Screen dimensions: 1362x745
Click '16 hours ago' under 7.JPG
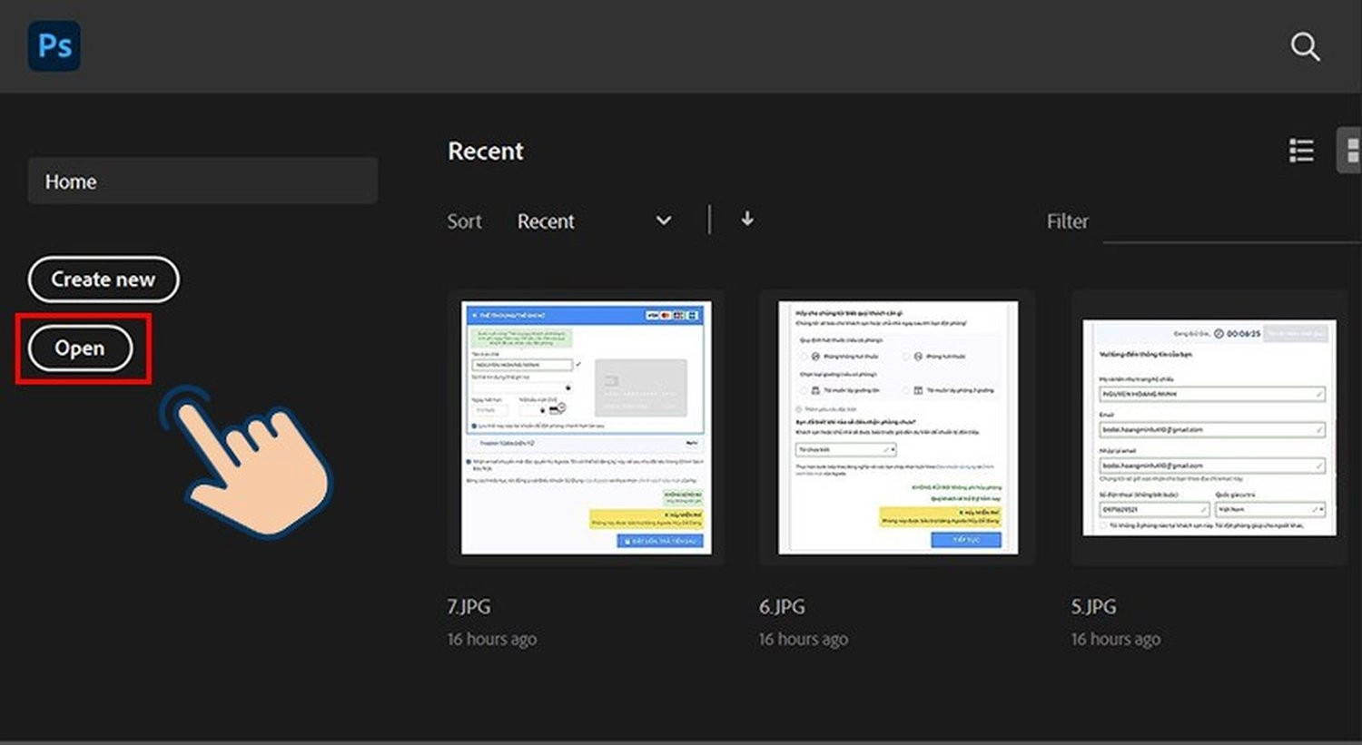[491, 639]
